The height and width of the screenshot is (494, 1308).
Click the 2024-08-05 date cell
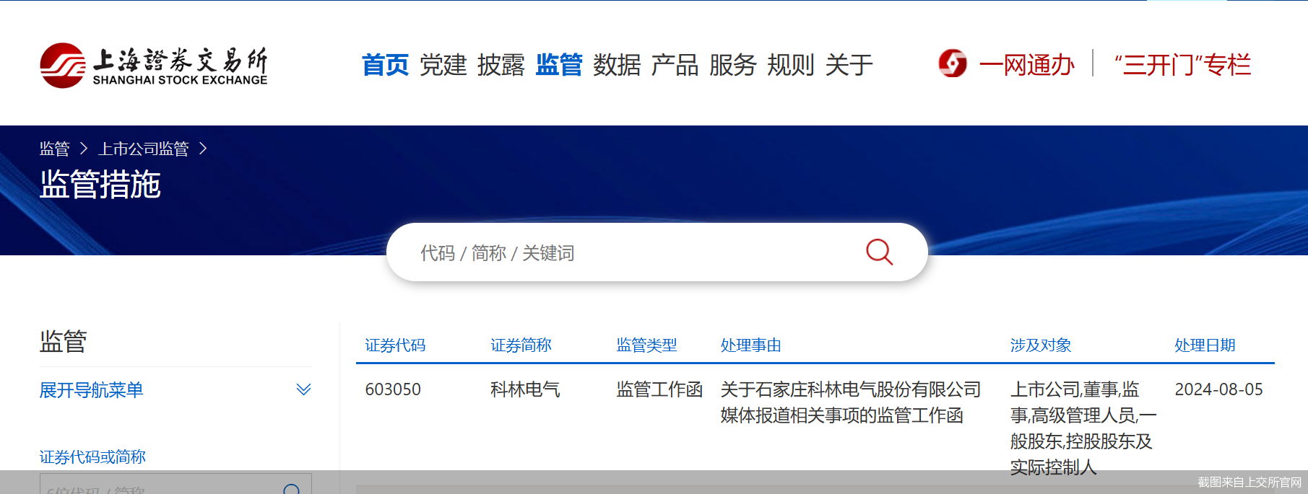point(1219,389)
